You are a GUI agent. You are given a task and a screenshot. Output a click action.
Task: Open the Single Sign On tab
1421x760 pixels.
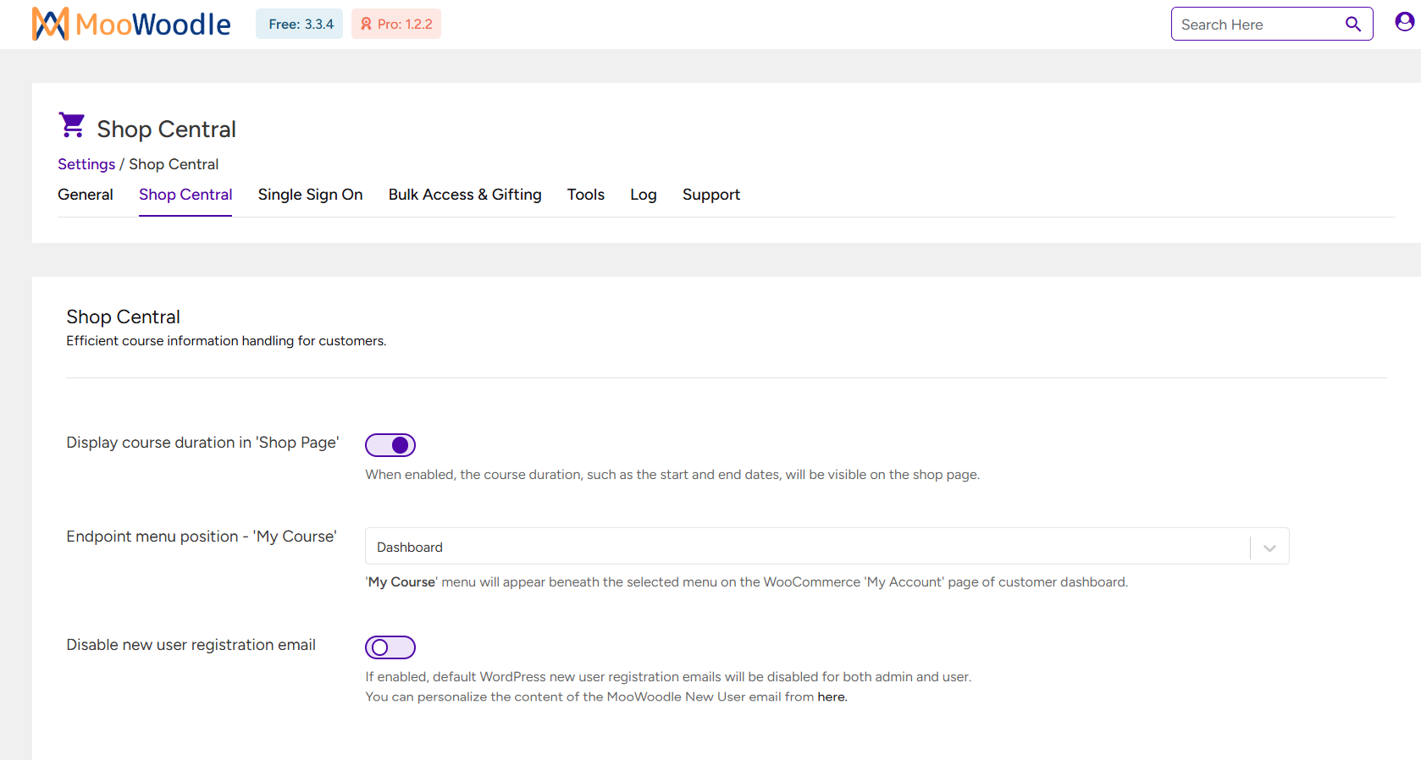click(x=310, y=195)
